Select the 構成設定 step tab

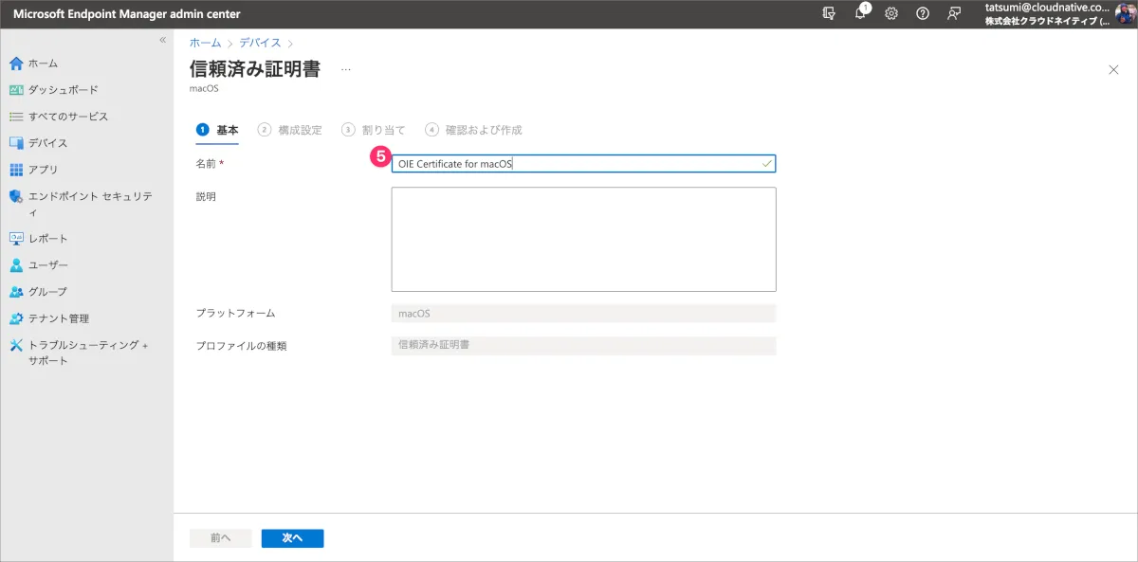[x=290, y=130]
